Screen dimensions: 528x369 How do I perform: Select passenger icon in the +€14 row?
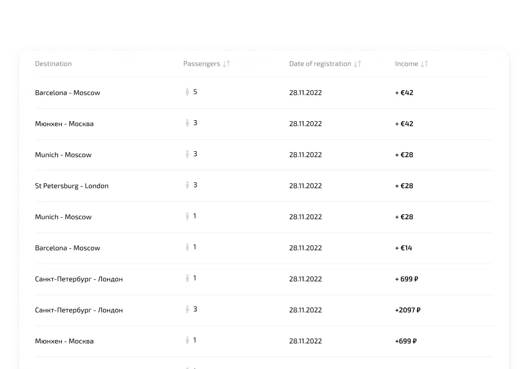(x=187, y=247)
